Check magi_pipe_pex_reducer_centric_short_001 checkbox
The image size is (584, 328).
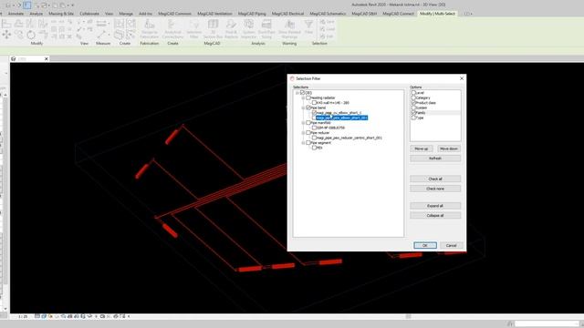pos(314,138)
